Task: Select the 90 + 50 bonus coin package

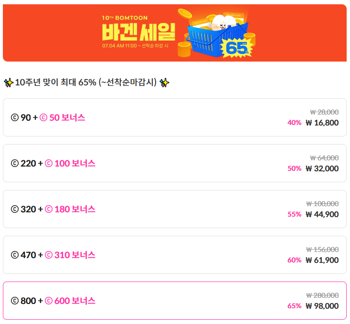Action: (x=175, y=117)
